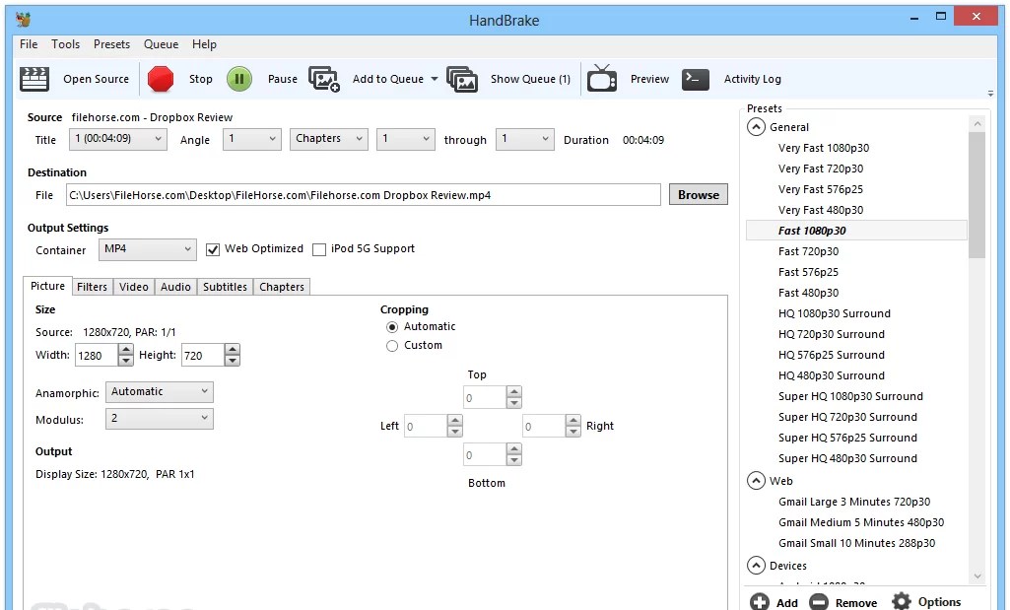This screenshot has width=1010, height=610.
Task: Open Show Queue via its toolbar icon
Action: [462, 78]
